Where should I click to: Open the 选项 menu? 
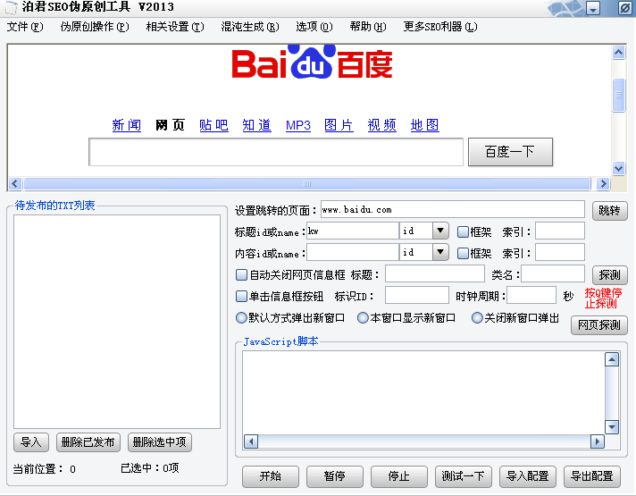coord(314,27)
